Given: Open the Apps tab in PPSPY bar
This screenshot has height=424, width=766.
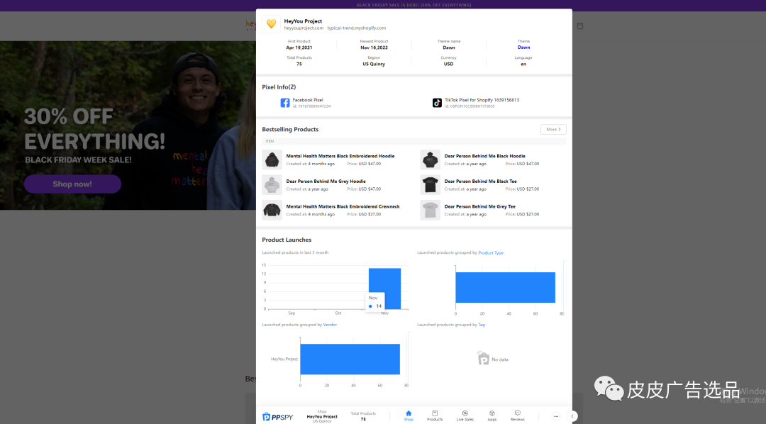Looking at the screenshot, I should [492, 415].
